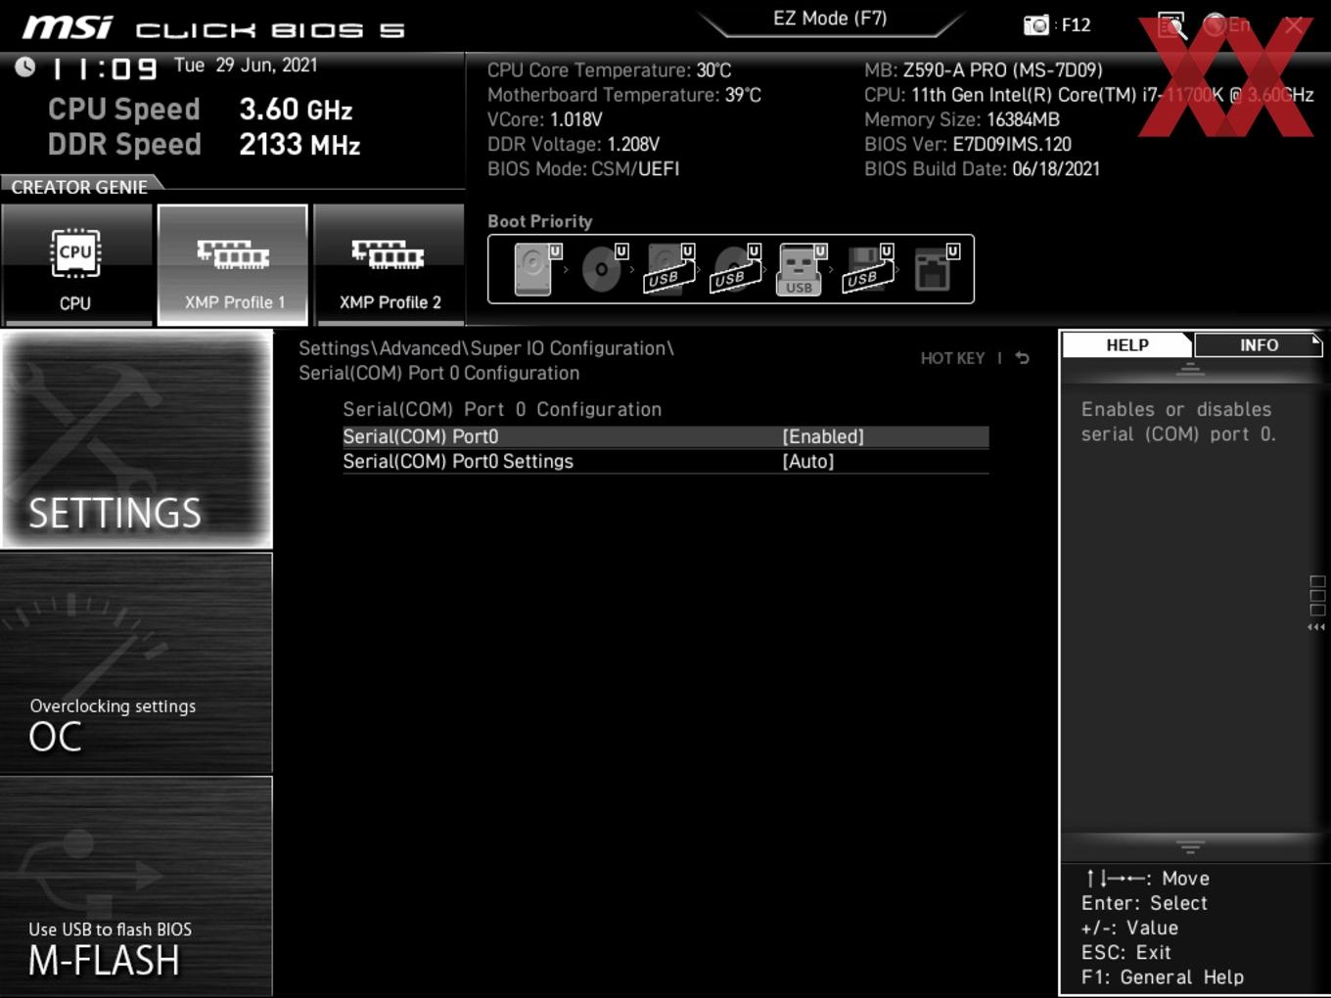Select the hard disk boot device icon

pyautogui.click(x=535, y=269)
